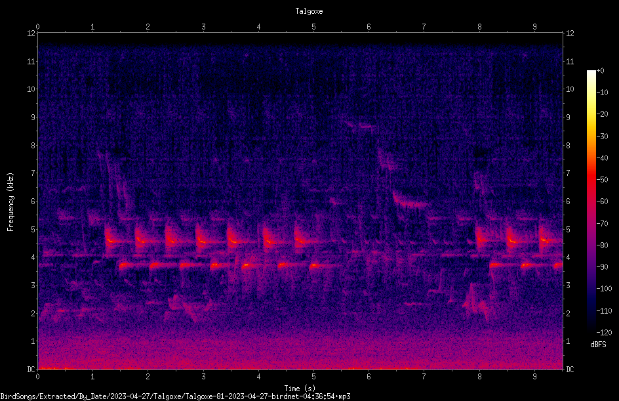This screenshot has width=619, height=401.
Task: Click the Talgoxe title above the spectrogram
Action: point(309,11)
